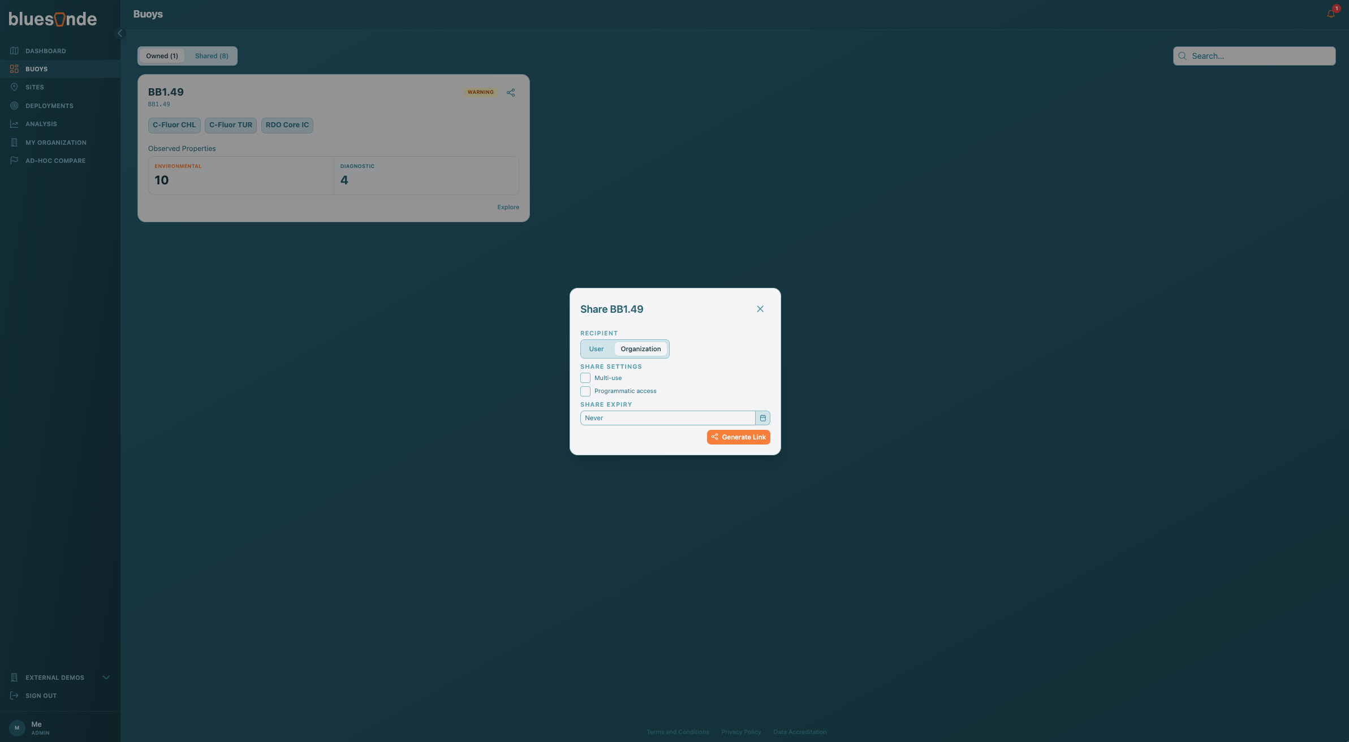Screen dimensions: 1349x742
Task: Open the notifications bell
Action: tap(1331, 14)
